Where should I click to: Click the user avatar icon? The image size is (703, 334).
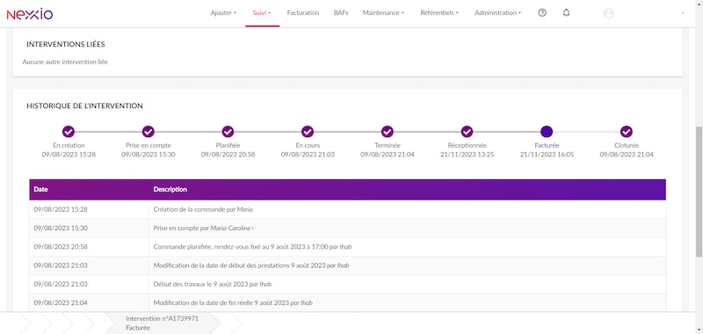click(x=608, y=13)
